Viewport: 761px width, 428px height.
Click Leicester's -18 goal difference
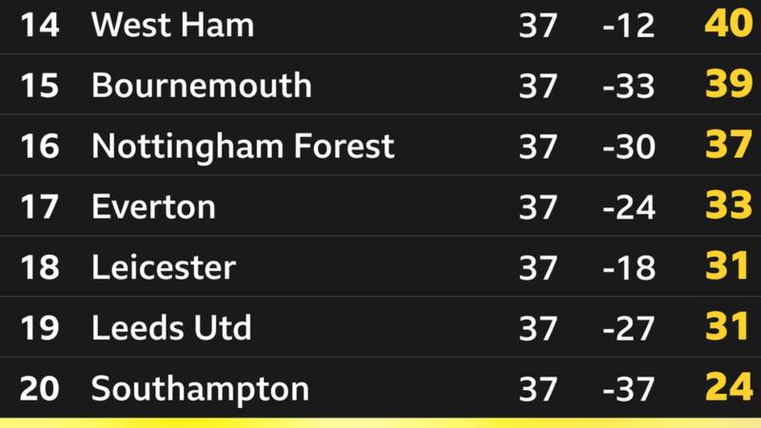click(x=629, y=268)
